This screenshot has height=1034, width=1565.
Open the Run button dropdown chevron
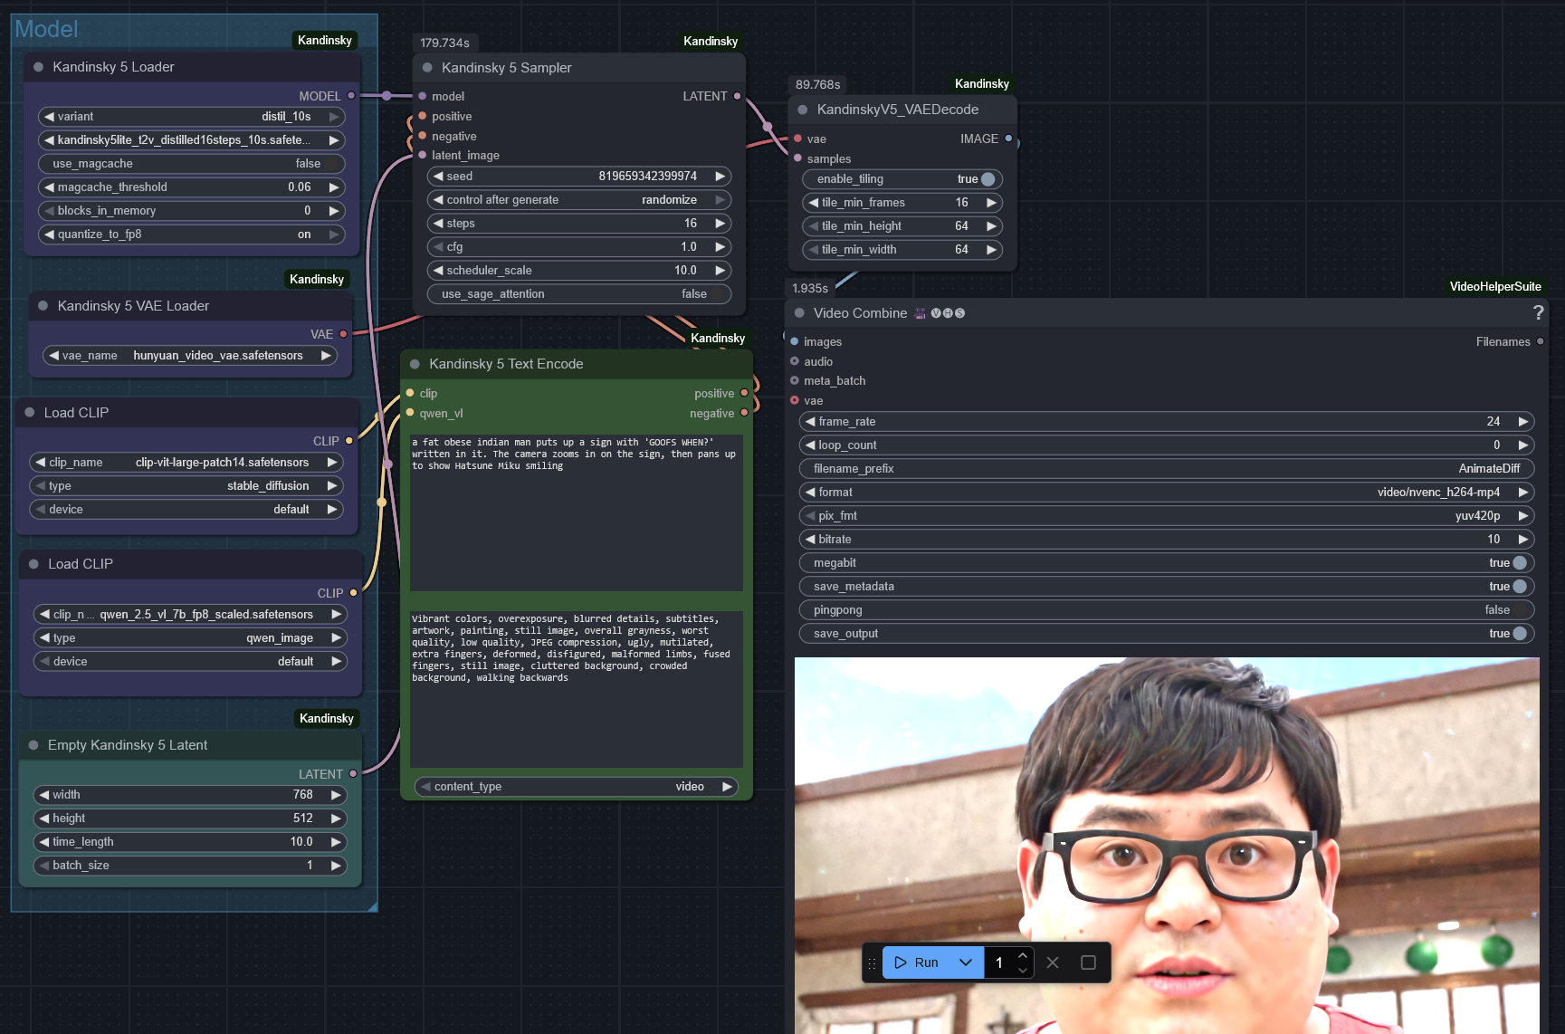(x=966, y=962)
